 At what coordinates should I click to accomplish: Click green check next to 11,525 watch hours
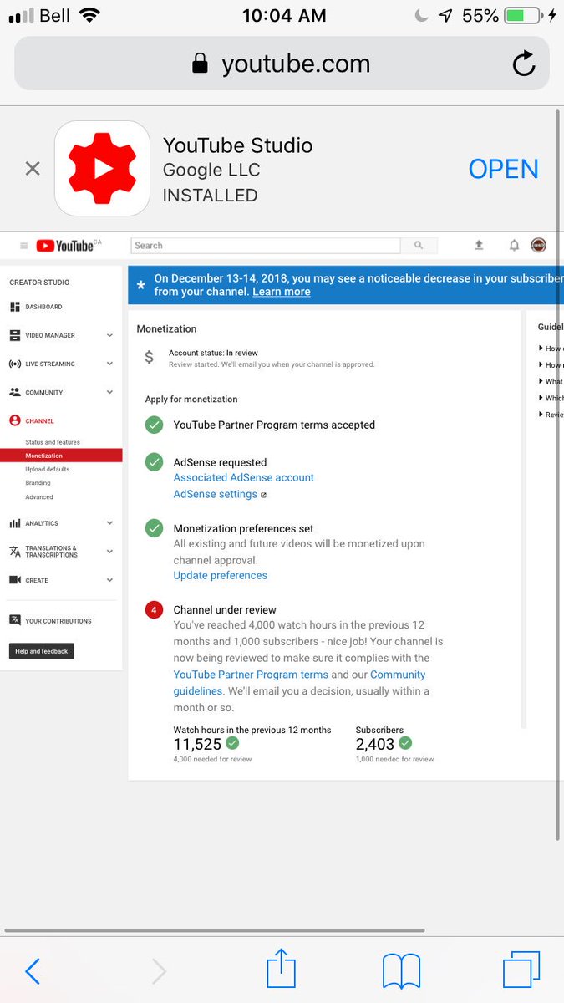[x=232, y=743]
